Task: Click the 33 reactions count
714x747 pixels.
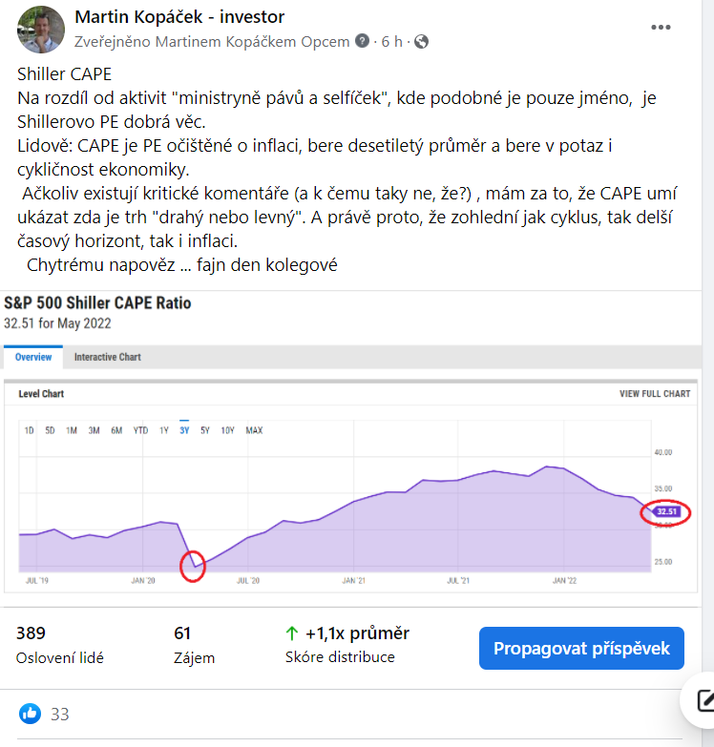Action: pos(59,714)
